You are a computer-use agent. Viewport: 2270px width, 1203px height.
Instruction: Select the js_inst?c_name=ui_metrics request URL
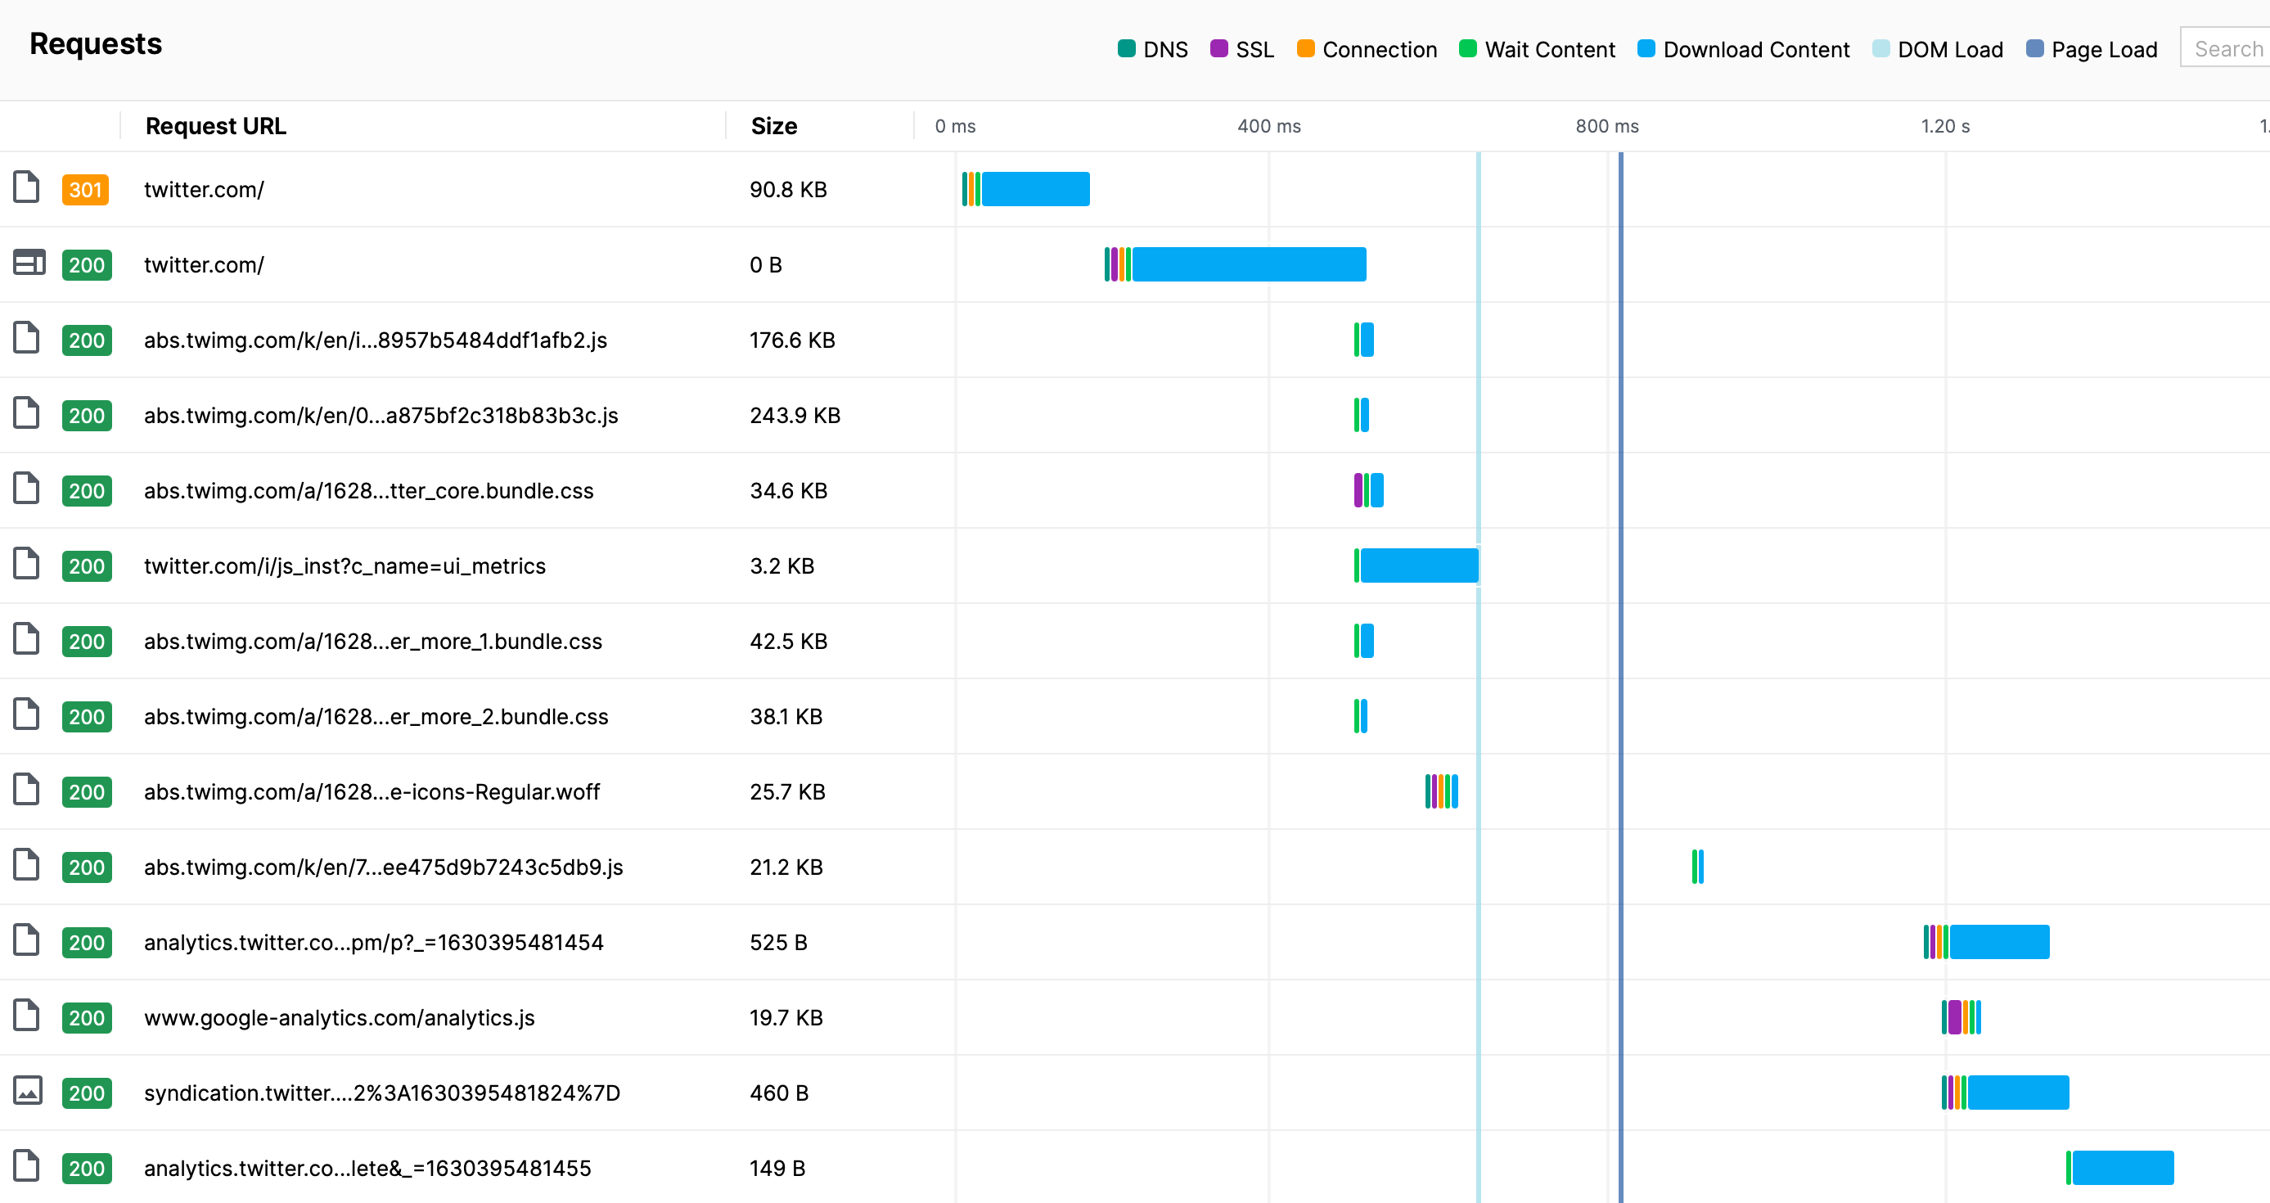point(345,565)
